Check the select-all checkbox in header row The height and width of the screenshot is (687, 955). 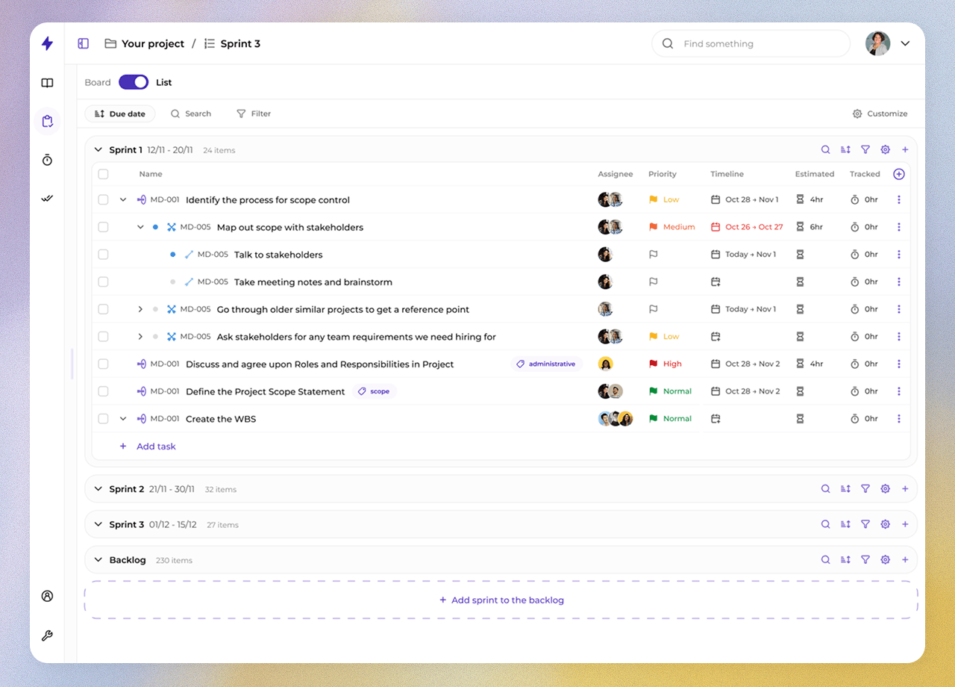(103, 174)
